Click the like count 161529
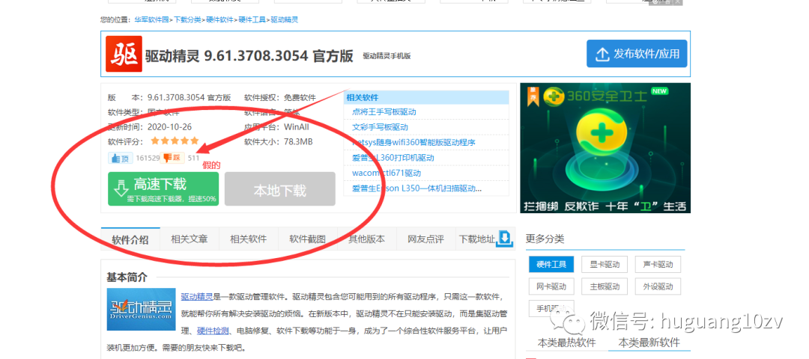The image size is (809, 359). tap(148, 158)
